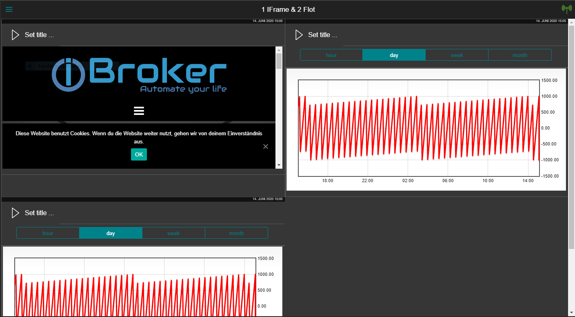
Task: Select the hour tab in bottom-left chart
Action: click(48, 233)
